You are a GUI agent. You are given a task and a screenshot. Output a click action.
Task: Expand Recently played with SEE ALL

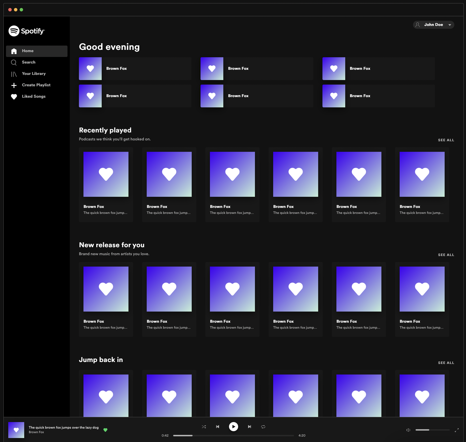click(x=446, y=140)
